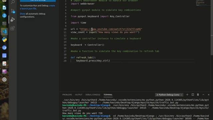Click the 'def refresh_tab():' line

coord(83,58)
